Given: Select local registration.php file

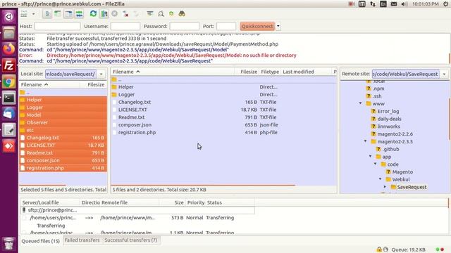Looking at the screenshot, I should (x=63, y=168).
